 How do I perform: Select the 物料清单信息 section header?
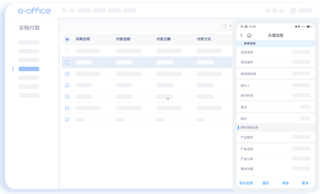click(x=249, y=128)
